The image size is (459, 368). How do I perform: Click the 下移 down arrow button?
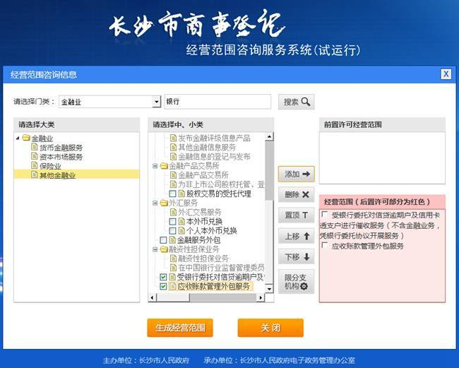[x=297, y=256]
